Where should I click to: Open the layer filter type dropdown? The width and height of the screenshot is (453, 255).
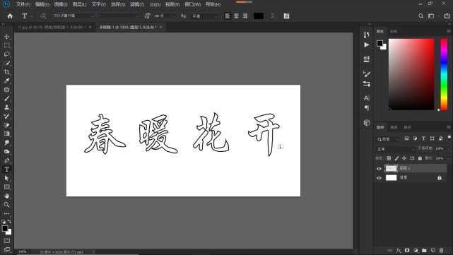pos(388,139)
